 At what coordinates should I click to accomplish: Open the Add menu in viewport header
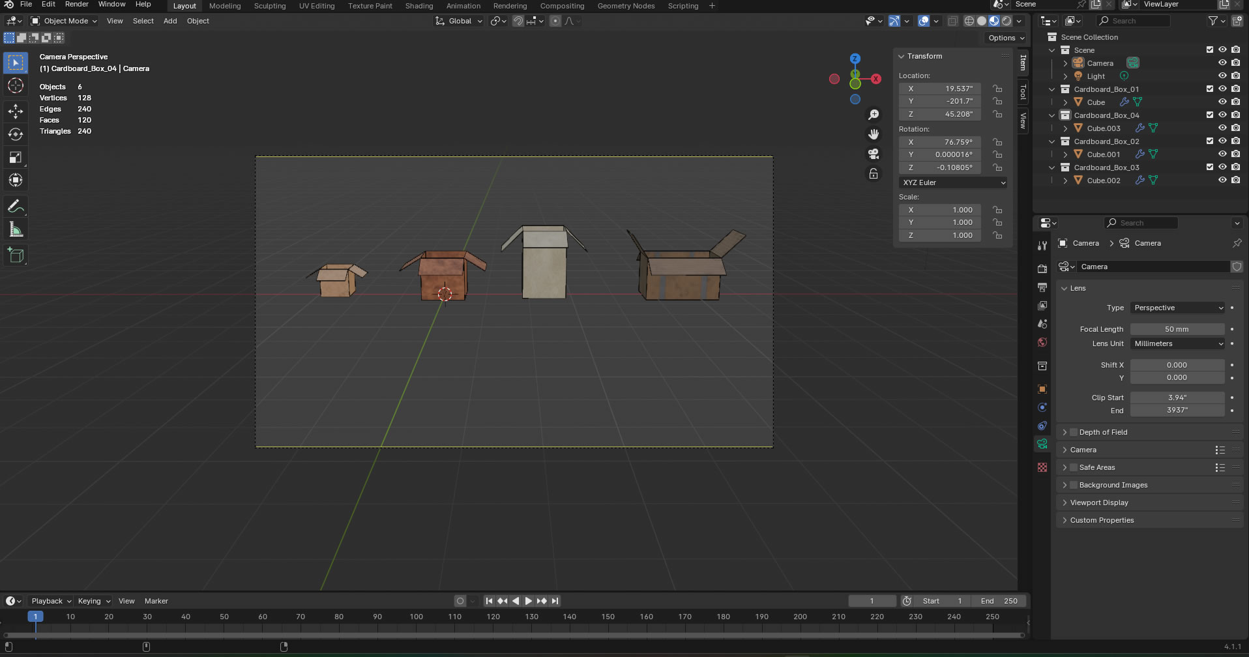click(x=170, y=21)
